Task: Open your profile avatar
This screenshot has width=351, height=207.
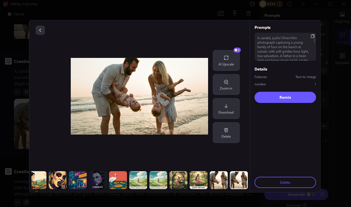Action: coord(289,4)
